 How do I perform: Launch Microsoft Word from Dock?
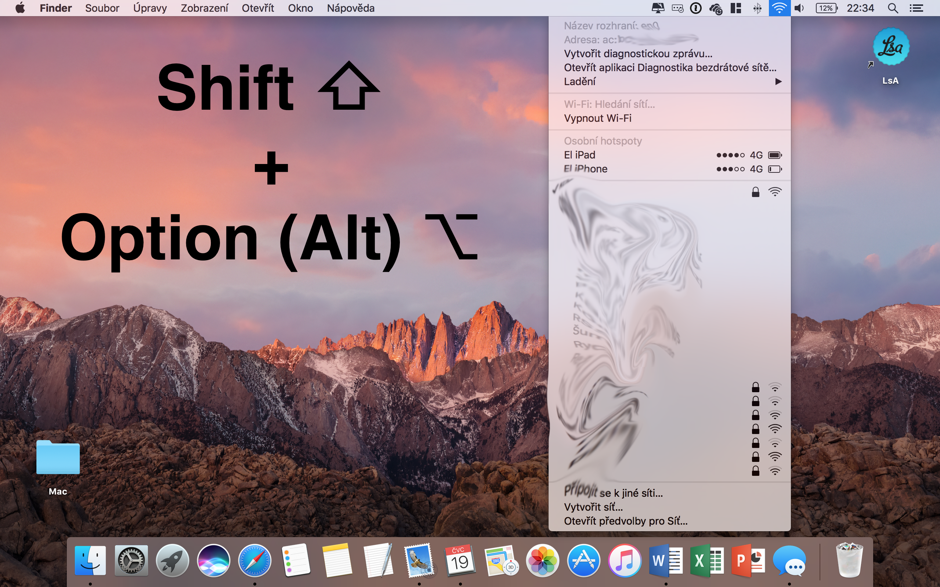[666, 561]
